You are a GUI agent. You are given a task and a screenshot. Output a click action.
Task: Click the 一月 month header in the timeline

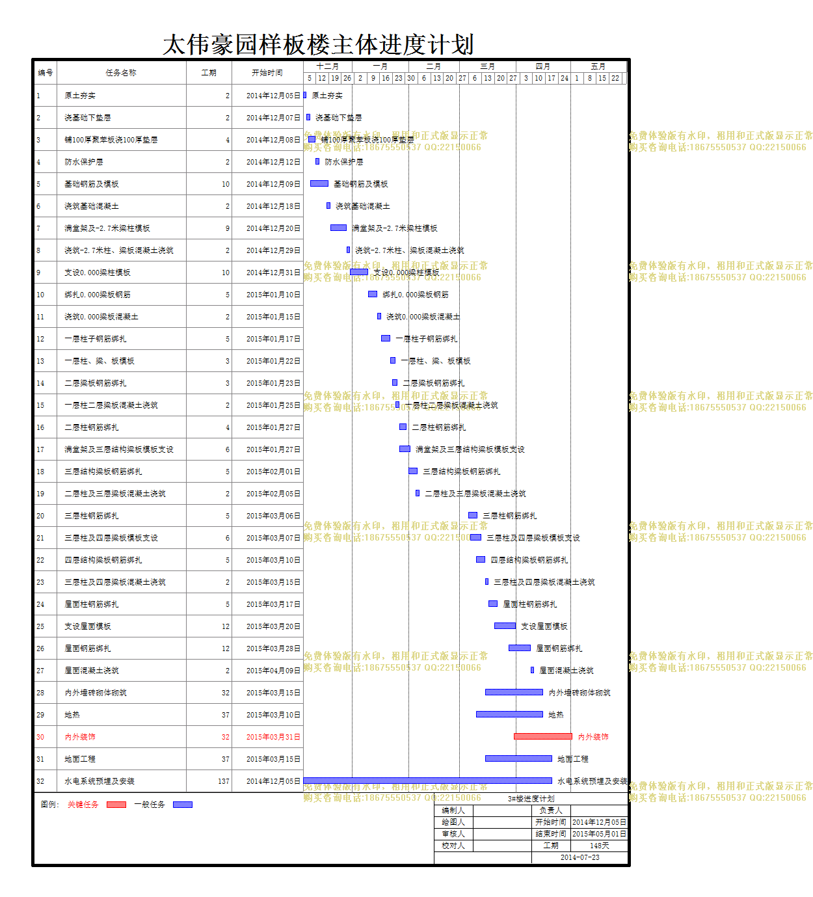(380, 66)
